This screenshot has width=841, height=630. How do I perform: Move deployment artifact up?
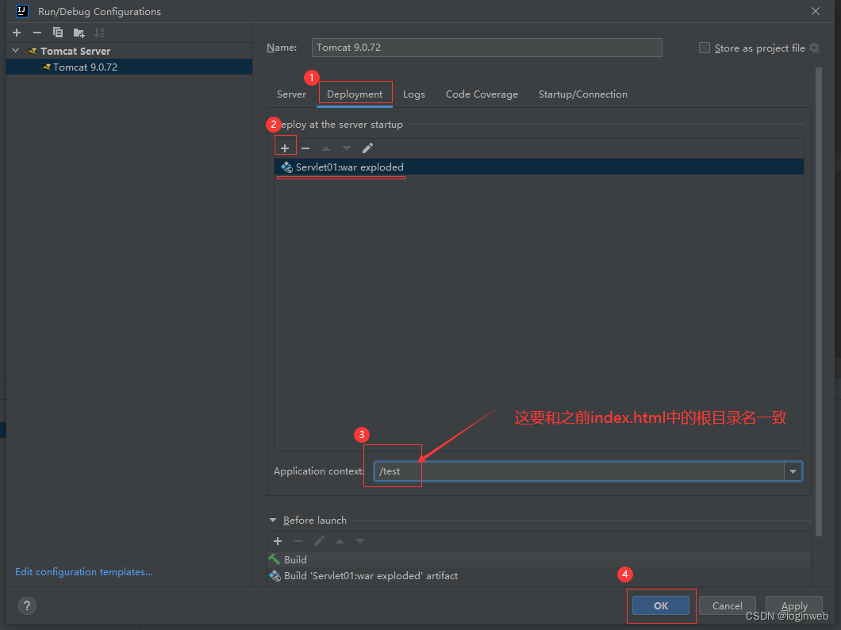326,148
